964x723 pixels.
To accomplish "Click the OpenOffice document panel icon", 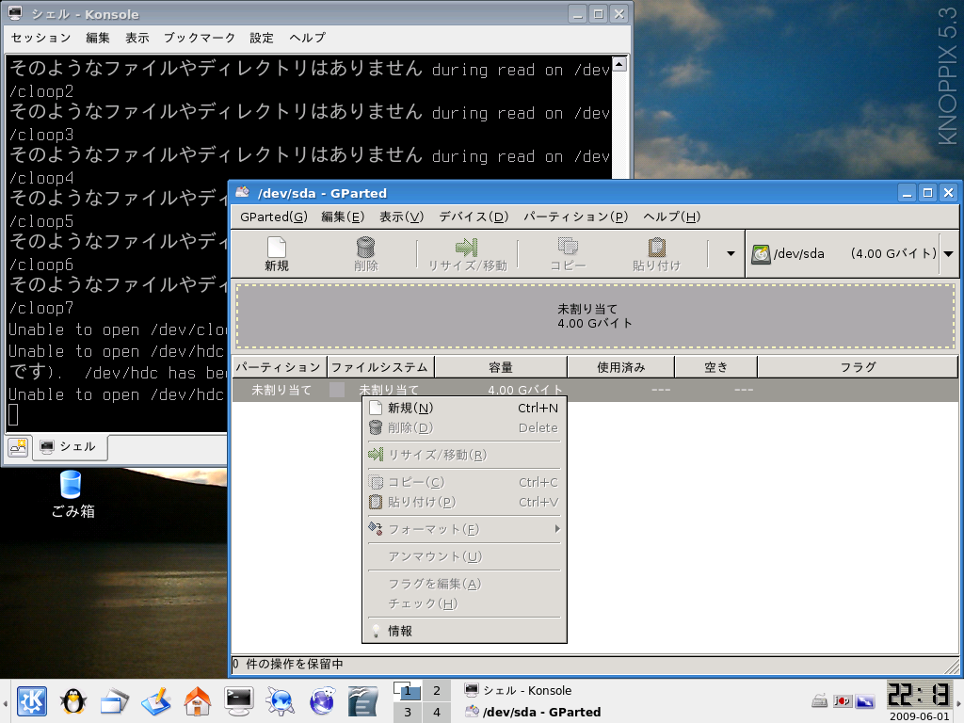I will pyautogui.click(x=362, y=701).
